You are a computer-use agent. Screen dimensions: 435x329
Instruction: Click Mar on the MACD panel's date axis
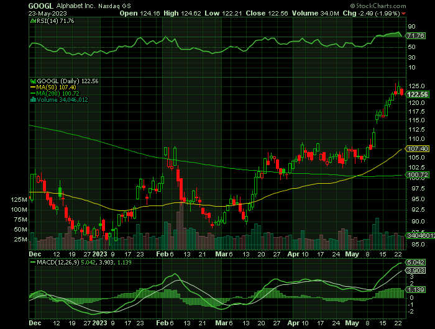click(x=222, y=323)
